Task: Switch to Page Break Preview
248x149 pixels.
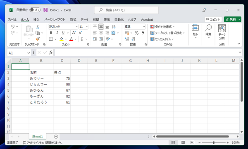Action: (192, 142)
